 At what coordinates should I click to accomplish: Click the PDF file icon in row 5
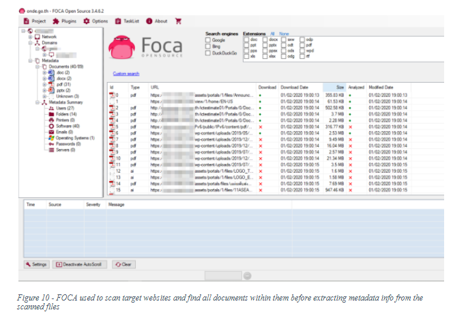(x=112, y=127)
